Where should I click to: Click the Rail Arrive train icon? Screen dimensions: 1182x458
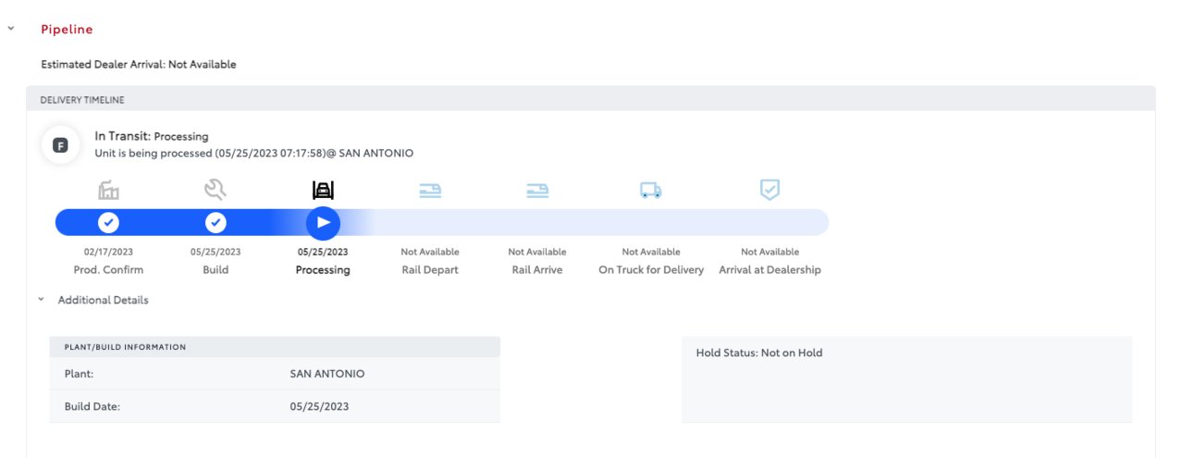pos(537,191)
